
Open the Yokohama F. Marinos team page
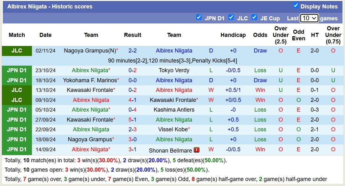click(90, 80)
